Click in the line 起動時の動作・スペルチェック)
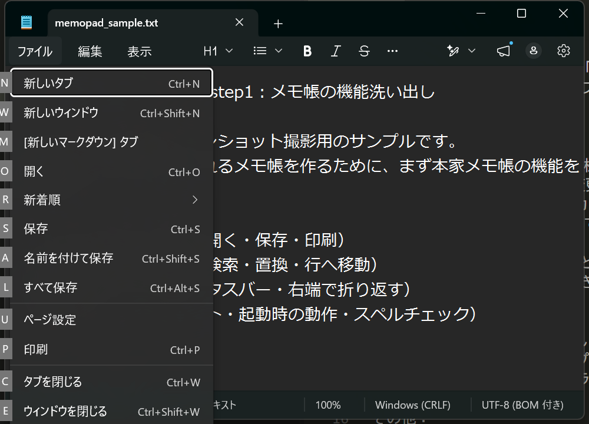 tap(357, 314)
